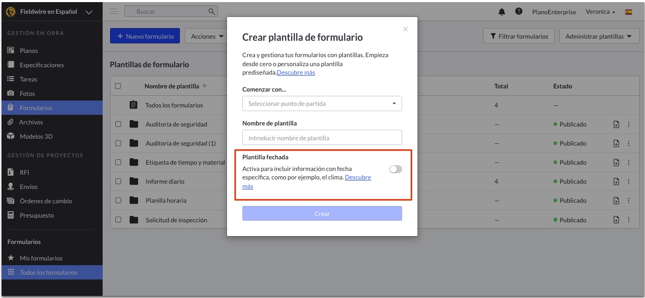The width and height of the screenshot is (645, 298).
Task: Open three-dot menu for Planilla horaria row
Action: pyautogui.click(x=629, y=201)
